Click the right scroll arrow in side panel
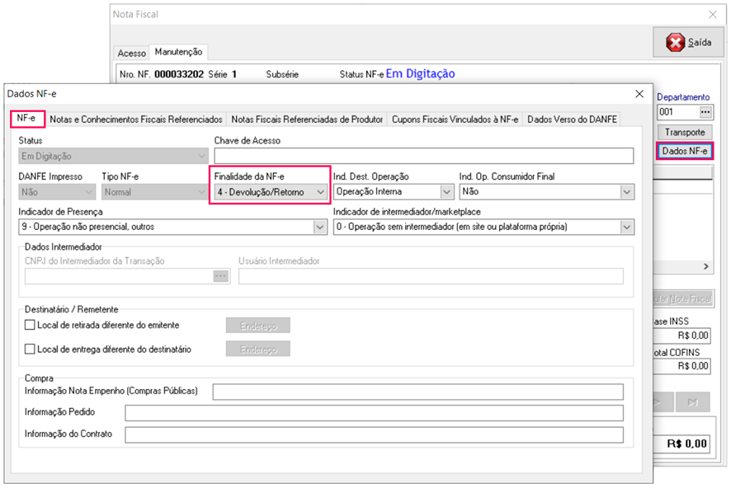731x488 pixels. point(705,267)
